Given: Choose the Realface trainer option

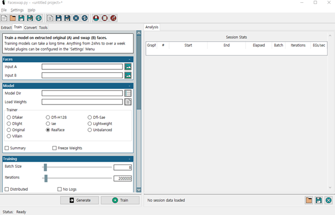Looking at the screenshot, I should coord(55,130).
